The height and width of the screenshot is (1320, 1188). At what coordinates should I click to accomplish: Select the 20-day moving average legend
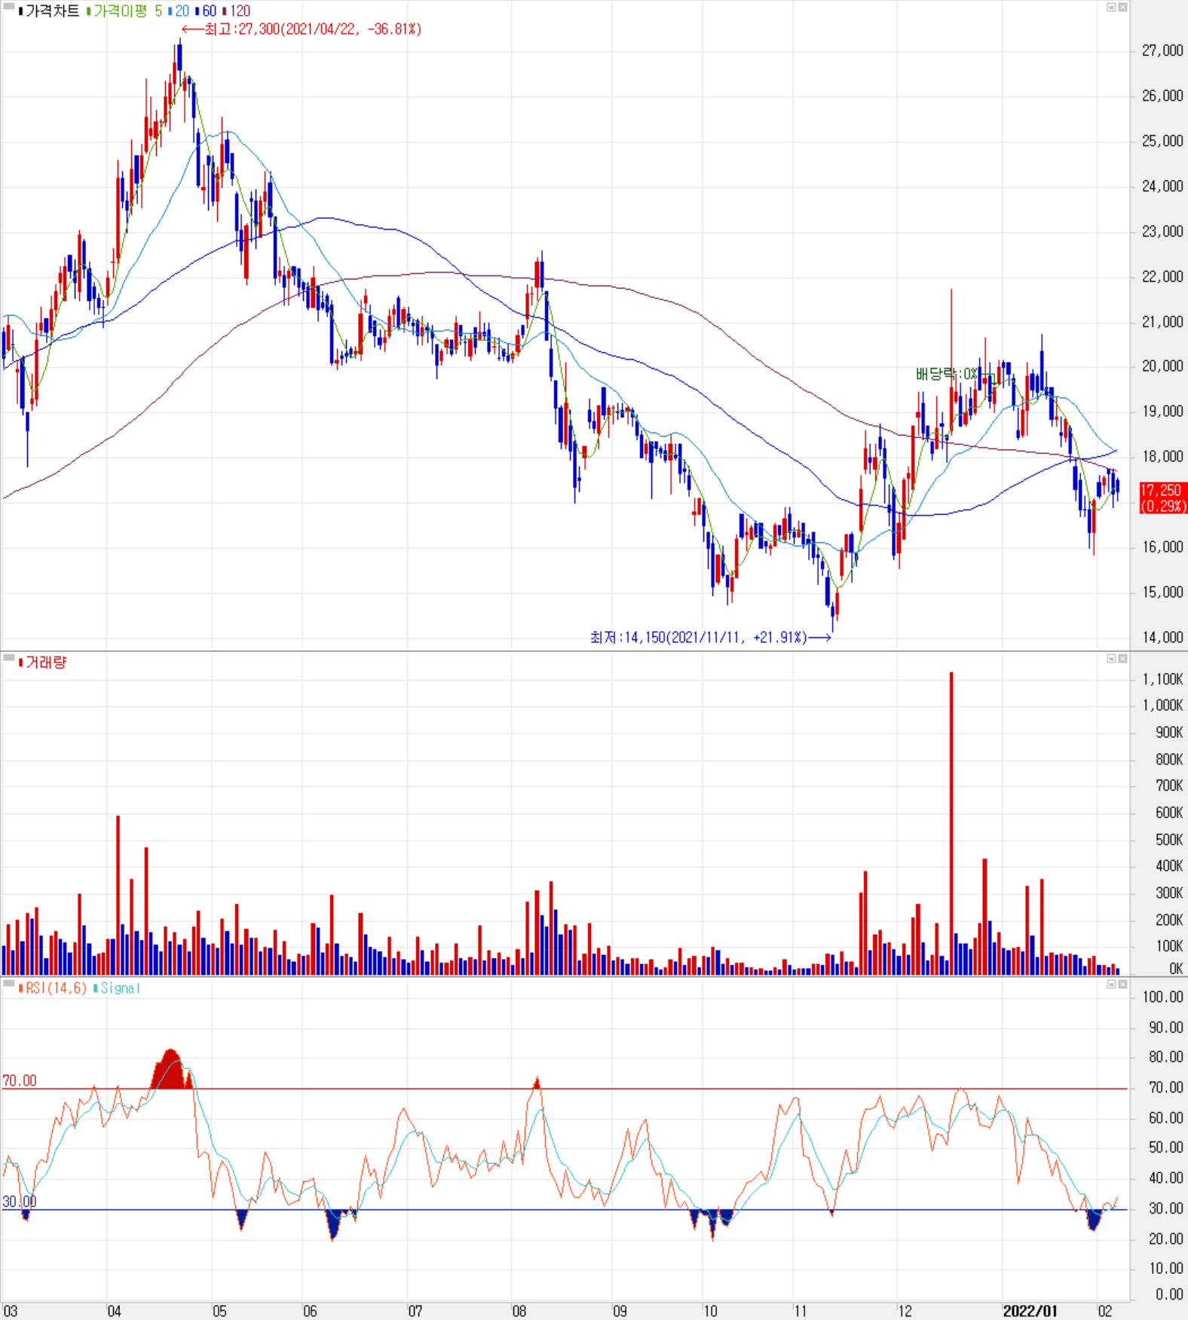point(179,11)
